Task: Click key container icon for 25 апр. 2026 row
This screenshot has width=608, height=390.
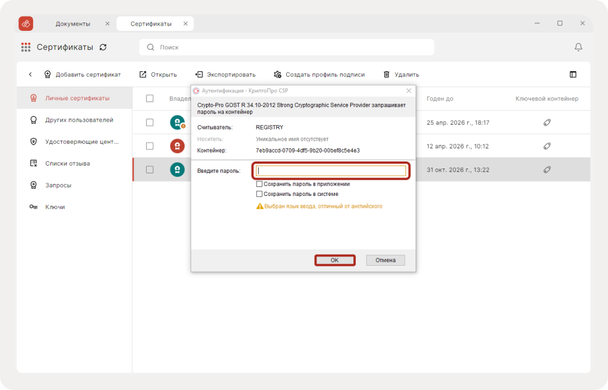Action: pyautogui.click(x=547, y=122)
